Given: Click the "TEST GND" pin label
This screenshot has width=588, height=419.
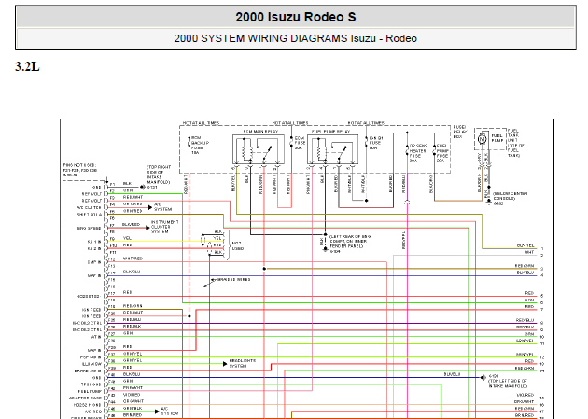Looking at the screenshot, I should pyautogui.click(x=91, y=384).
